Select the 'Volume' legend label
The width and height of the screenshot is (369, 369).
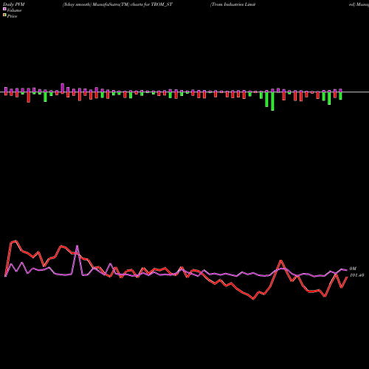tap(14, 10)
